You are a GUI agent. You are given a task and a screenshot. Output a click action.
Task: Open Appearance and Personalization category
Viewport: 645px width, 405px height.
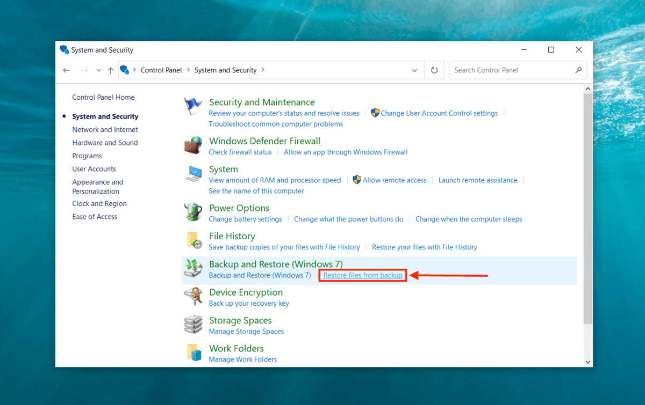pos(98,187)
